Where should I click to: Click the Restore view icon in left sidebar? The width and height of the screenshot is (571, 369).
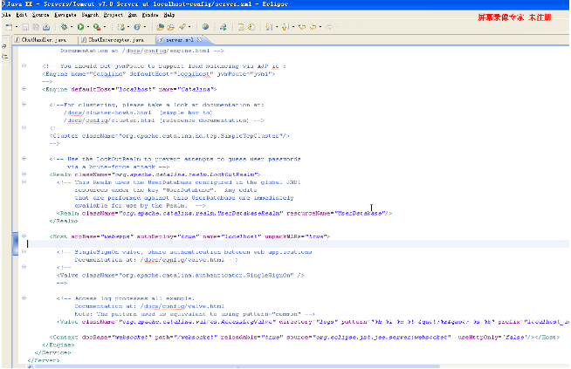(4, 46)
